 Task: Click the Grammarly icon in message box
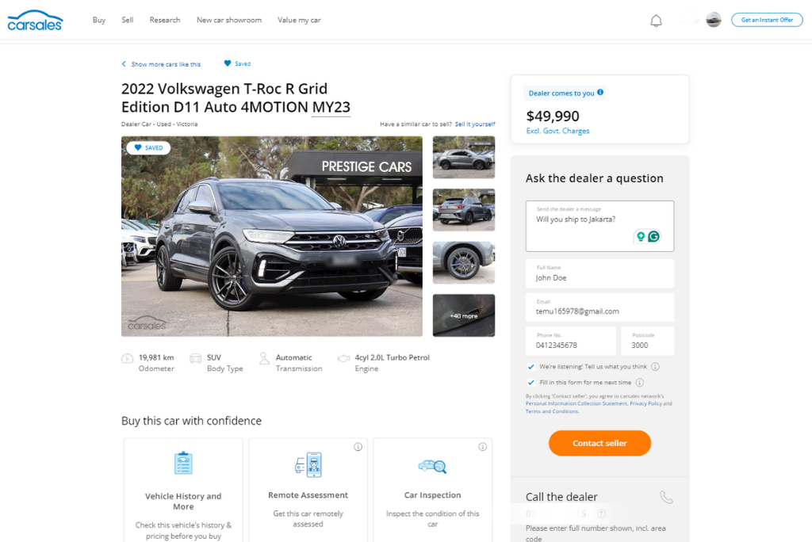point(654,236)
